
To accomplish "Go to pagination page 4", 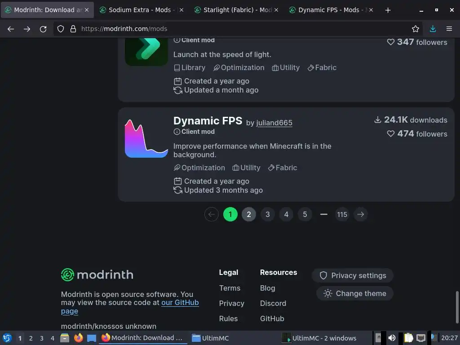I will [x=286, y=214].
